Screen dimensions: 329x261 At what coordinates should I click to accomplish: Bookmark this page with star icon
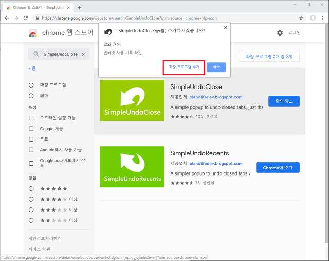tap(301, 18)
